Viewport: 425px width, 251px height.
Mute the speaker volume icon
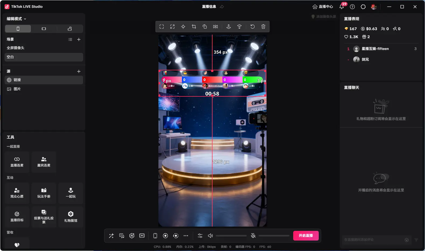pyautogui.click(x=210, y=236)
